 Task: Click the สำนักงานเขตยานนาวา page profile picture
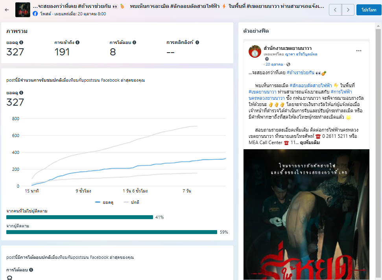(x=255, y=52)
